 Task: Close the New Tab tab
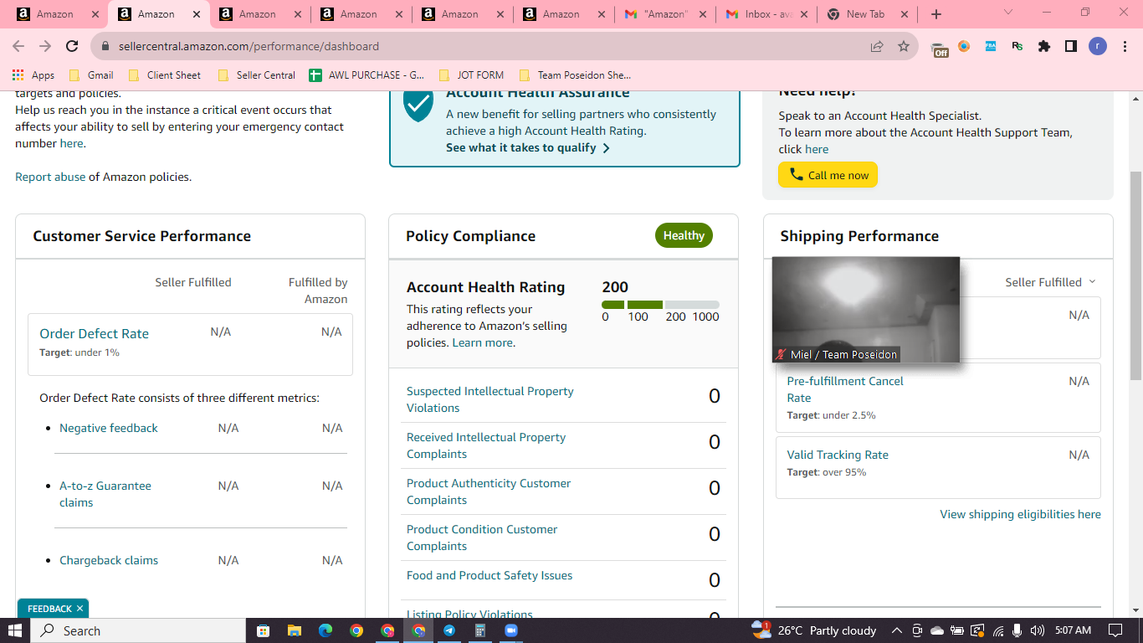pyautogui.click(x=903, y=14)
